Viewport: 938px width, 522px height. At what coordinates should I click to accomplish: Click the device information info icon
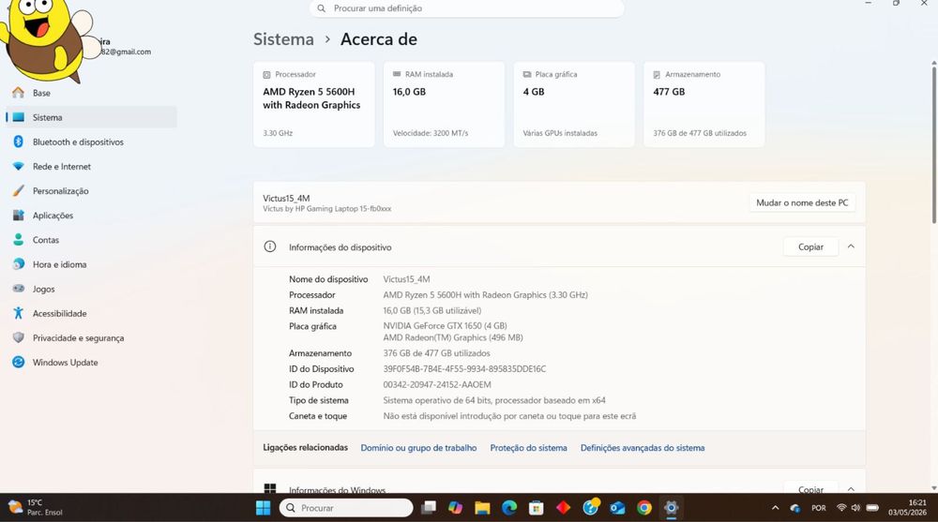(x=270, y=246)
